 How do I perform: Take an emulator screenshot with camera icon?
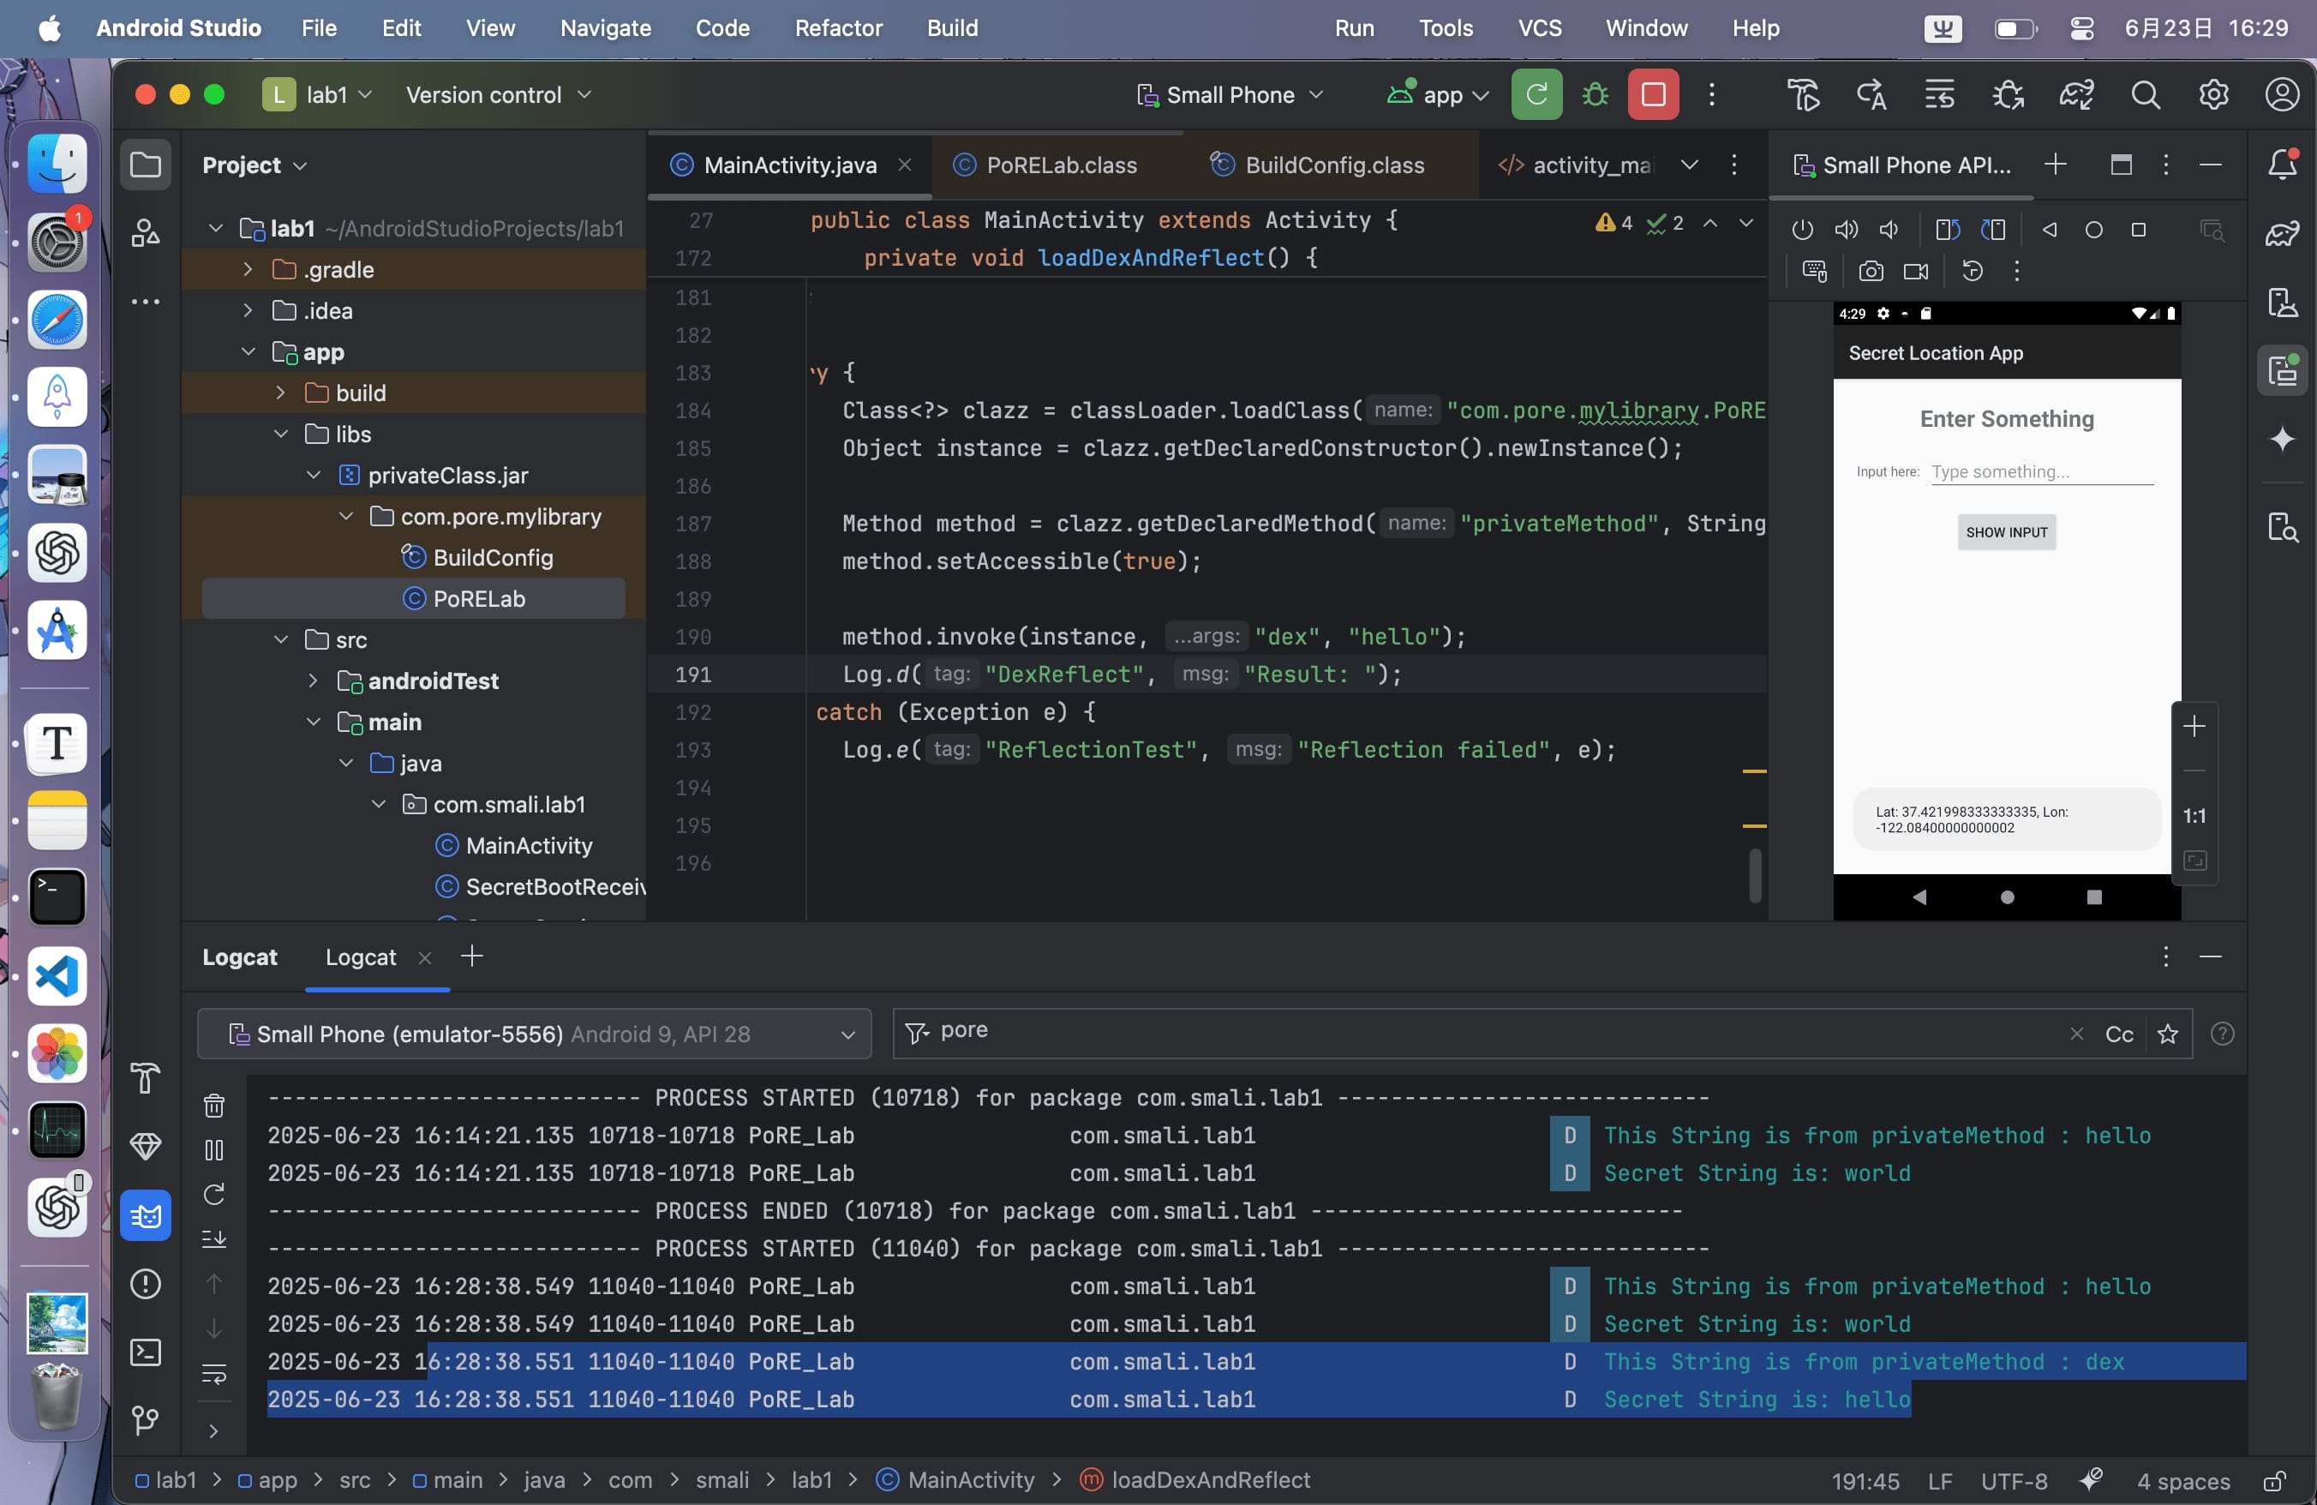pos(1871,272)
